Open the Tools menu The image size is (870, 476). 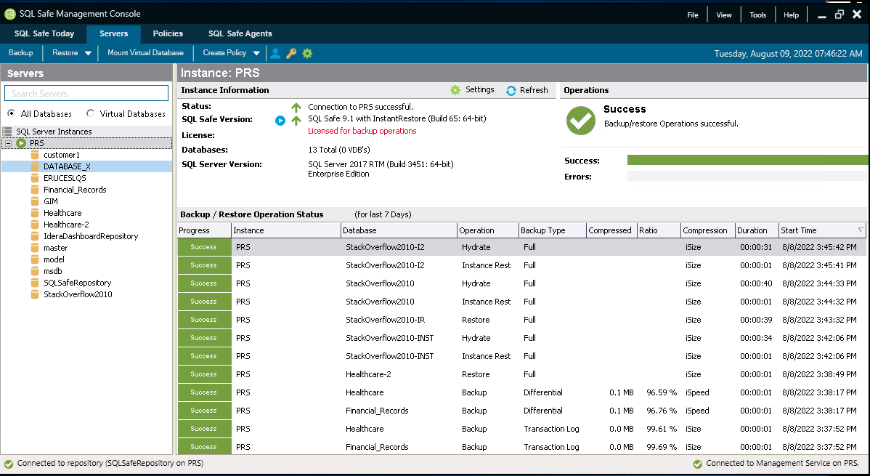point(757,15)
